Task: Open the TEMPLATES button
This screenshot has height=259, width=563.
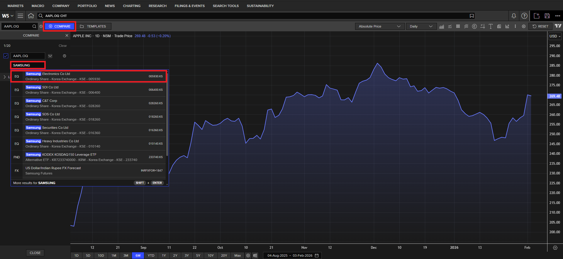Action: 93,26
